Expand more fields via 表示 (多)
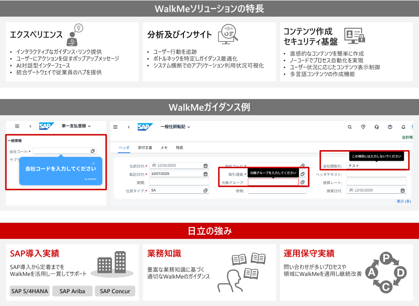Image resolution: width=419 pixels, height=306 pixels. click(403, 201)
